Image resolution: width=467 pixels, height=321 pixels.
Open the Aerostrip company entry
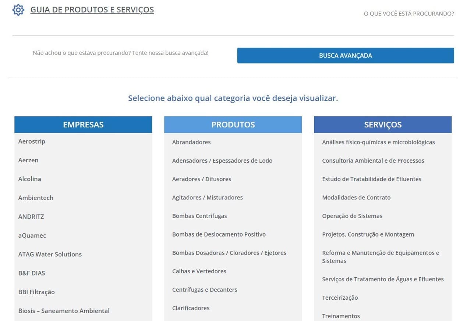32,141
